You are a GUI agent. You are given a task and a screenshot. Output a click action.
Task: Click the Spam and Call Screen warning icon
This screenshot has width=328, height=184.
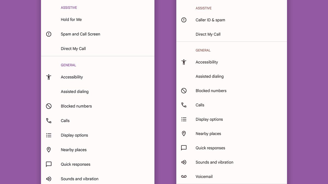point(49,34)
